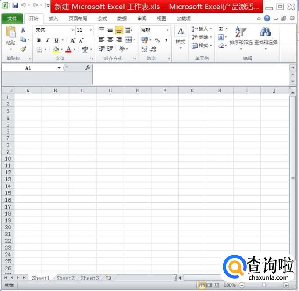Image resolution: width=299 pixels, height=291 pixels.
Task: Switch to Normal view in status bar
Action: (202, 285)
